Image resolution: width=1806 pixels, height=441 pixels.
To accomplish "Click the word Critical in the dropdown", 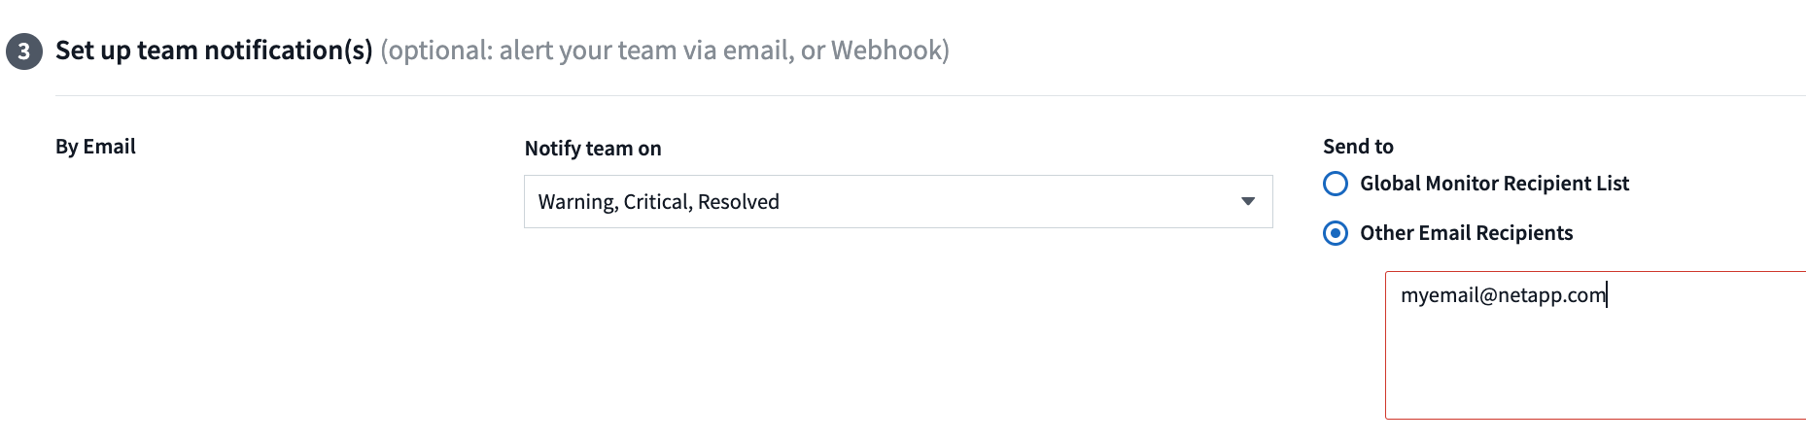I will point(656,202).
